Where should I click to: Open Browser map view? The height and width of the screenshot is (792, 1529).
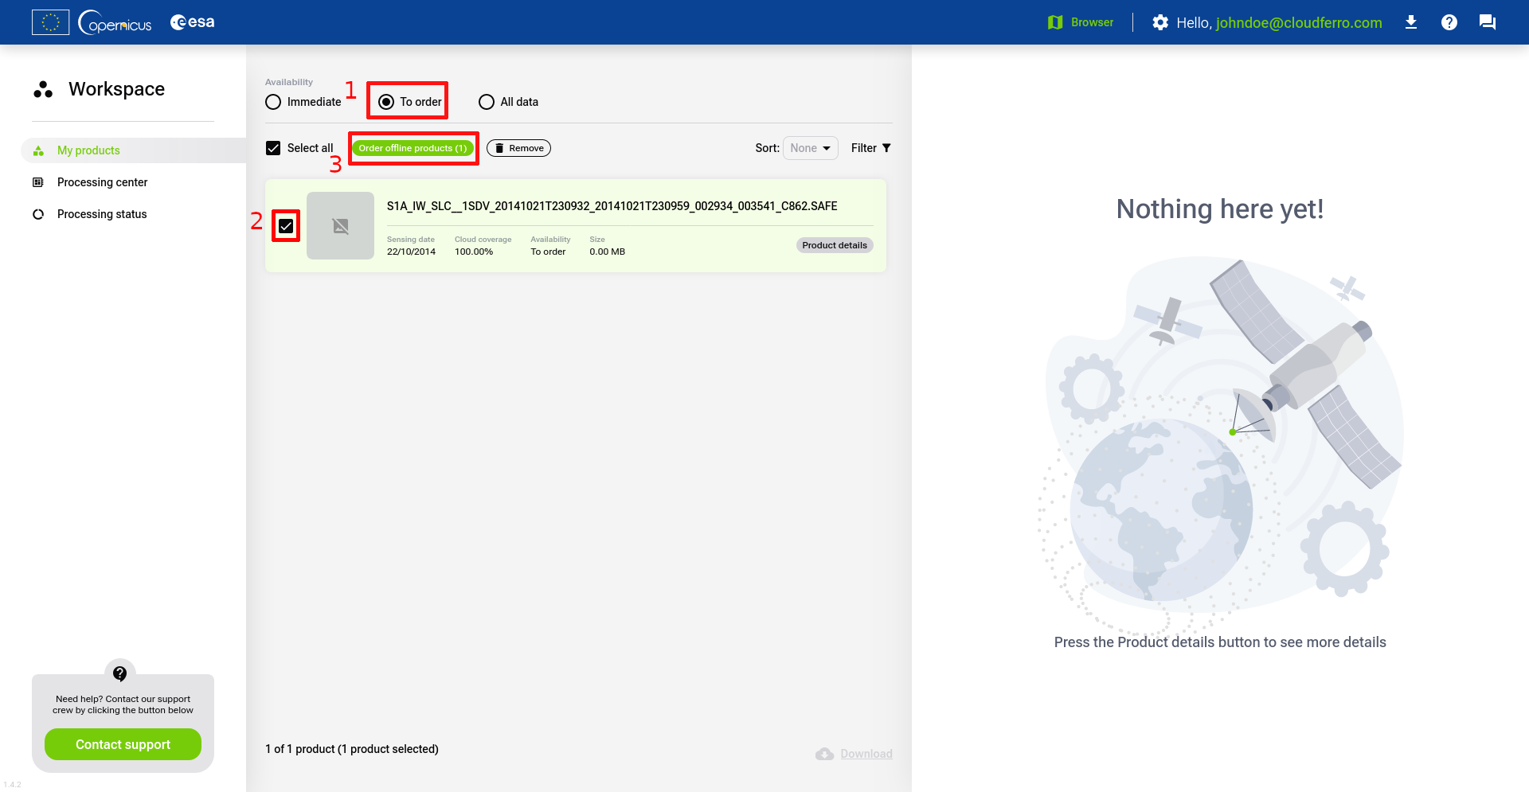click(x=1081, y=22)
